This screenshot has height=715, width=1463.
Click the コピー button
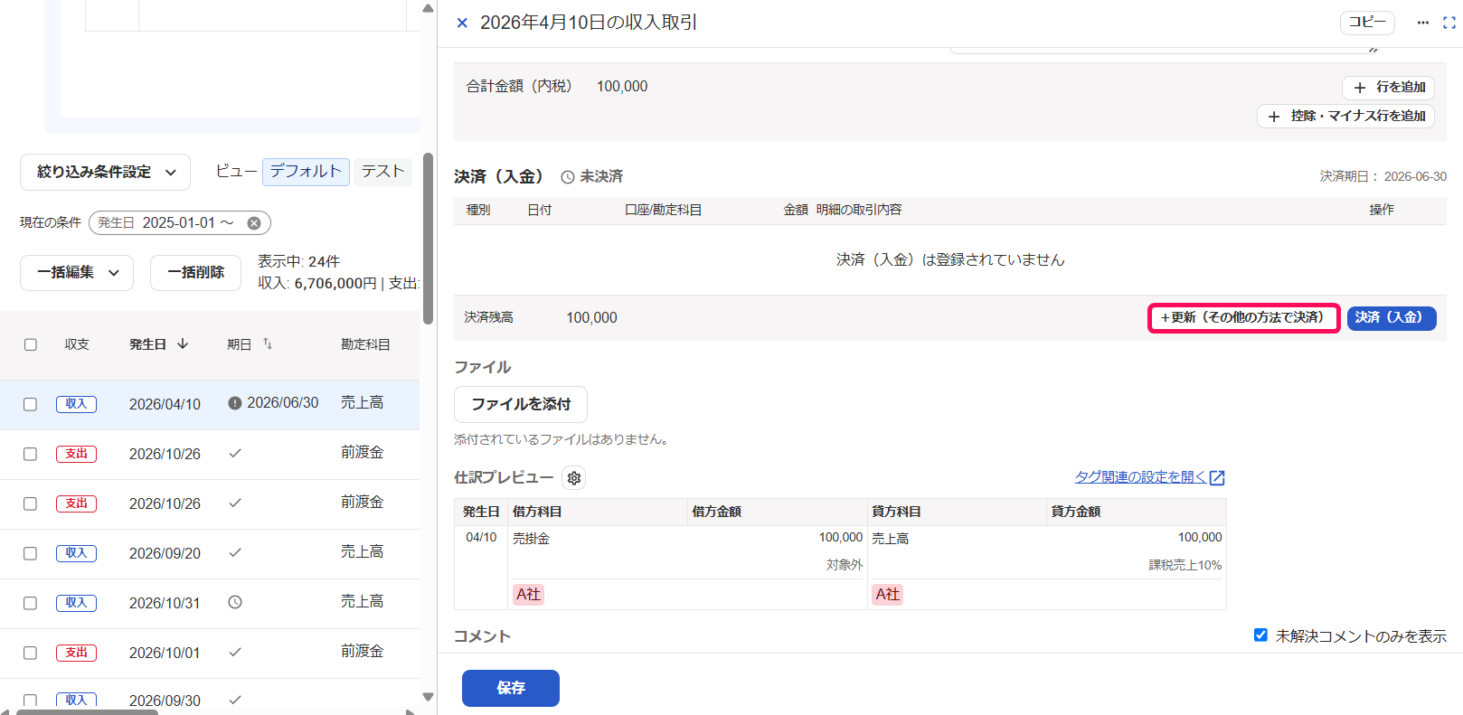coord(1367,23)
